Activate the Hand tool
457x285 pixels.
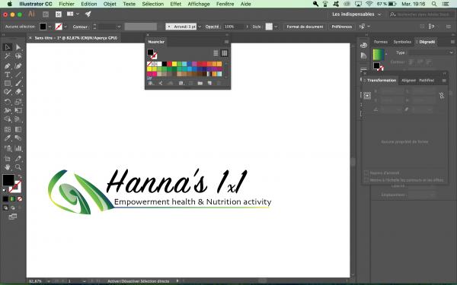click(x=8, y=167)
